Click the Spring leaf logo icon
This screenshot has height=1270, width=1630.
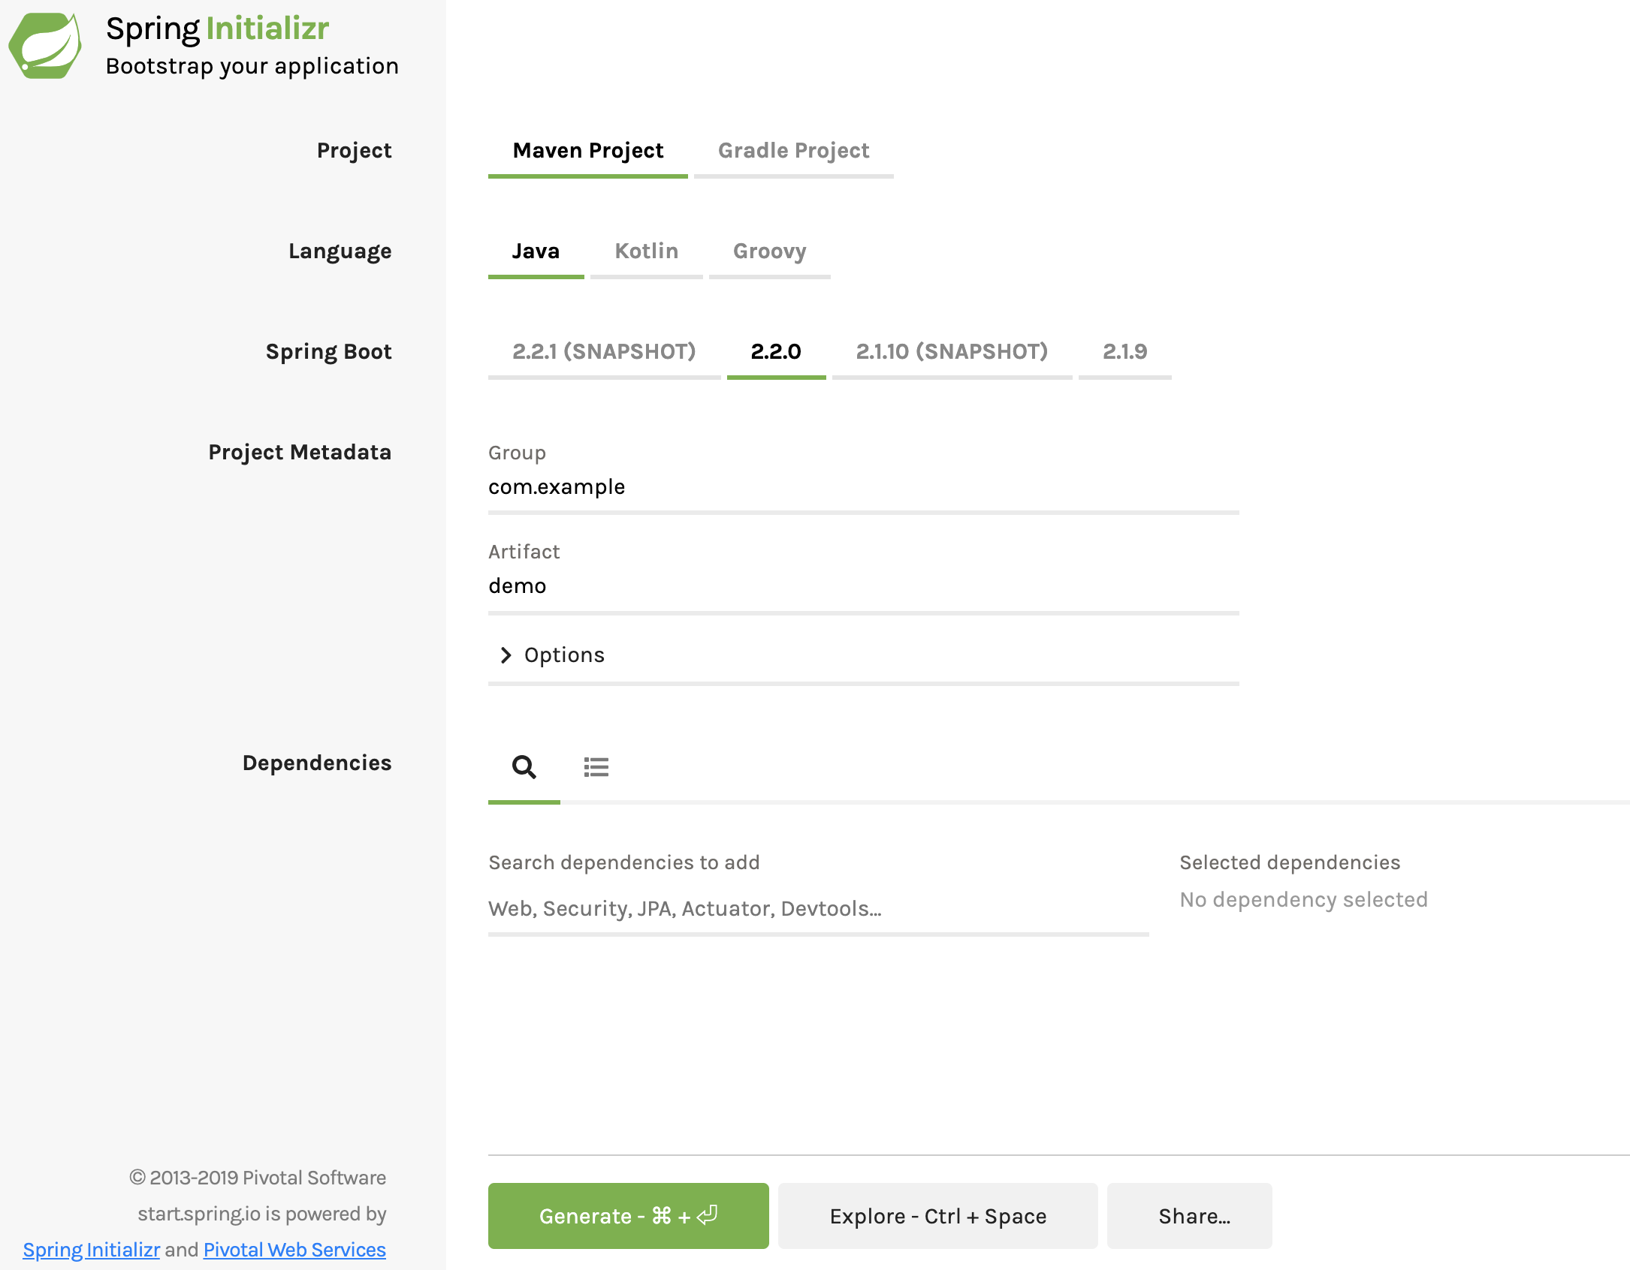[46, 45]
